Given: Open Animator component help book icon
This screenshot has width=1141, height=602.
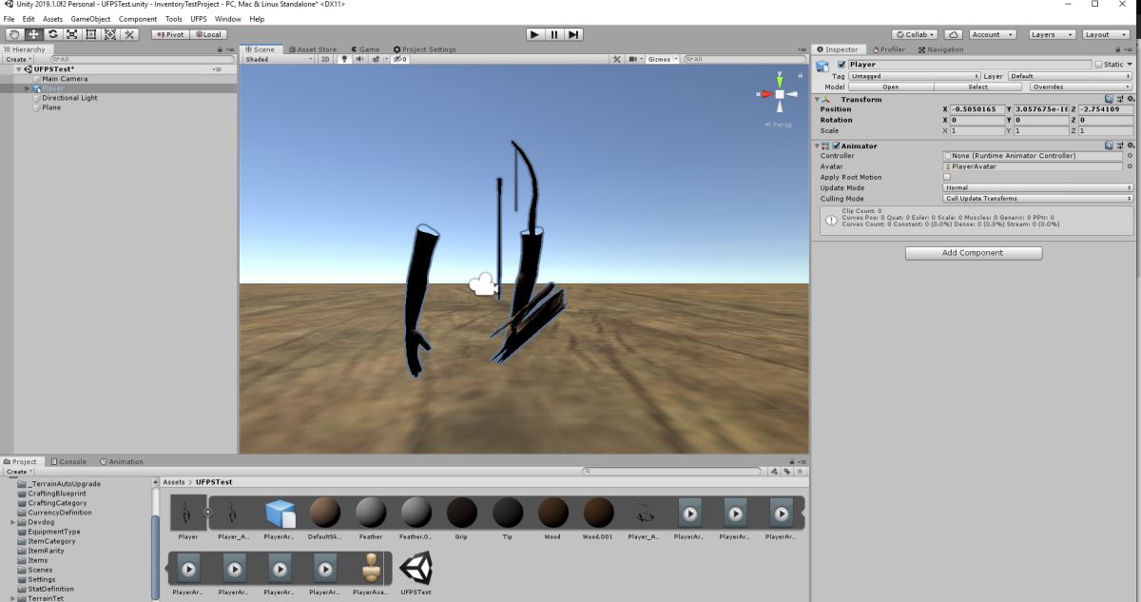Looking at the screenshot, I should (1110, 146).
